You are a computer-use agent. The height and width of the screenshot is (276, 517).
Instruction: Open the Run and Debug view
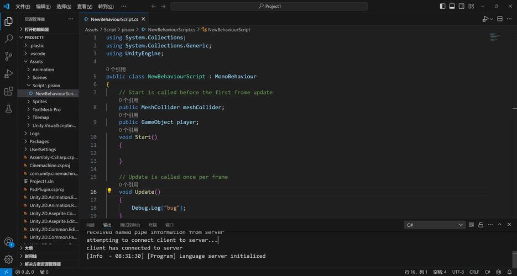click(x=9, y=73)
